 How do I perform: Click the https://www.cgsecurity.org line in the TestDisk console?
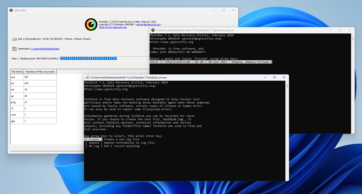coord(106,89)
